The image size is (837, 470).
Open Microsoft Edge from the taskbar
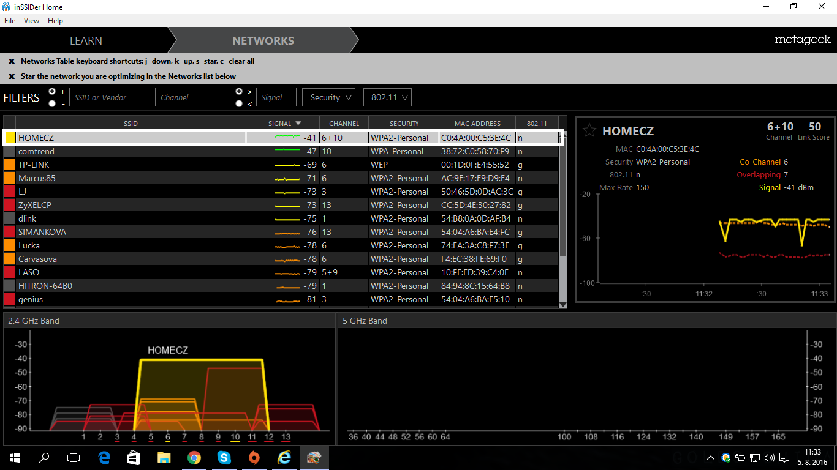(104, 457)
